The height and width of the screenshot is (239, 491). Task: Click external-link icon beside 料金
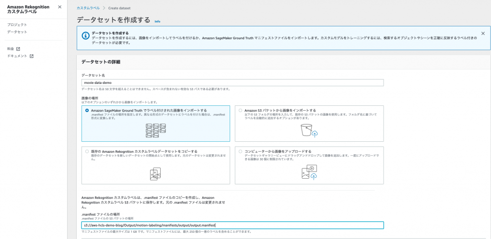[x=18, y=49]
